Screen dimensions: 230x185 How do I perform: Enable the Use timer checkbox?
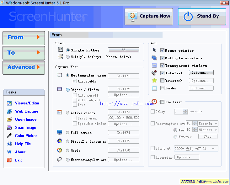coord(162,102)
